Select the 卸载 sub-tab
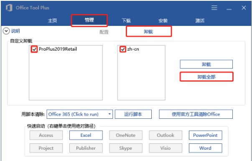Image resolution: width=252 pixels, height=161 pixels. [x=149, y=31]
